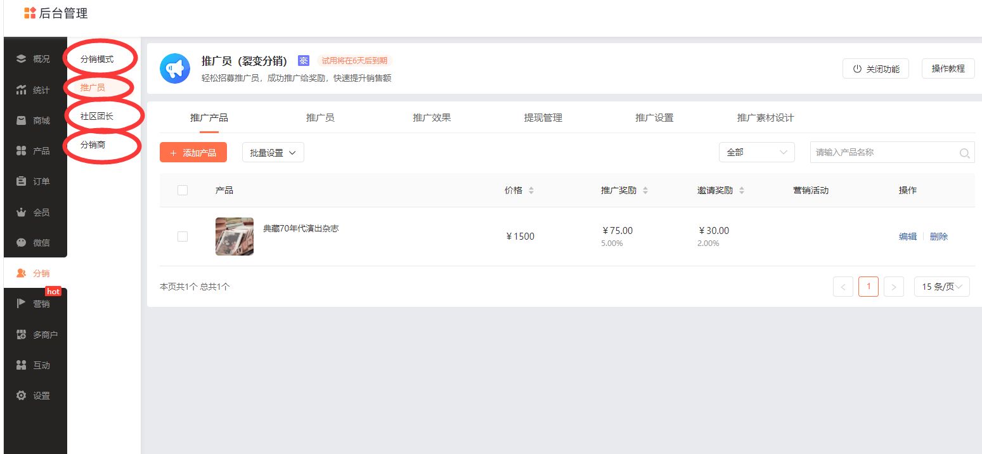Switch to the 推广员 tab

(320, 118)
